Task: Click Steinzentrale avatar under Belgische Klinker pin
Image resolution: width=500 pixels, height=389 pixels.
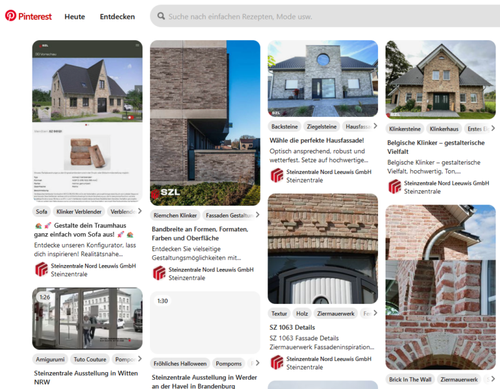Action: click(x=395, y=187)
